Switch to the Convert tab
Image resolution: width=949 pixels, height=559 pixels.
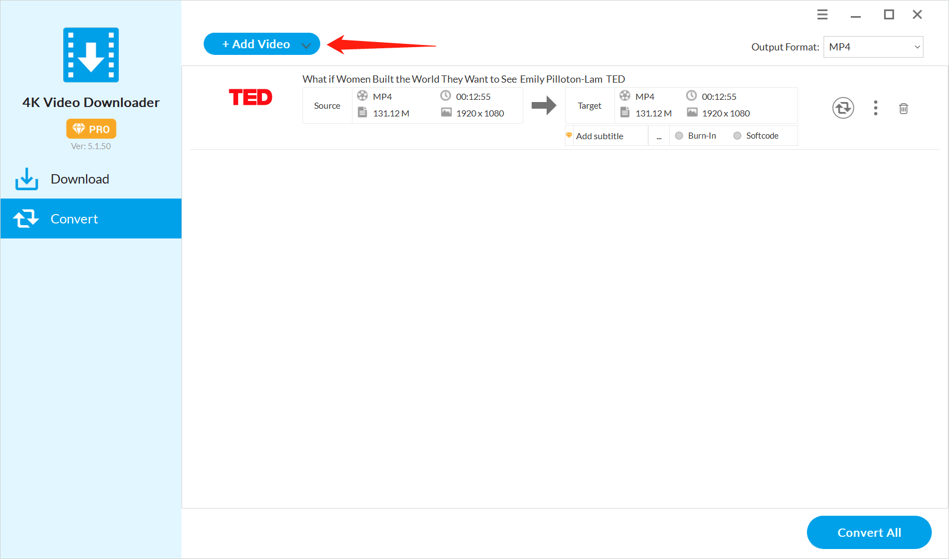[x=74, y=219]
